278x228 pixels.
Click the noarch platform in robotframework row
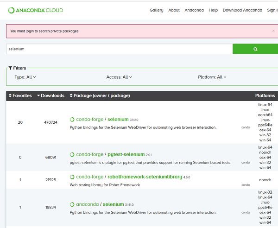tap(265, 180)
